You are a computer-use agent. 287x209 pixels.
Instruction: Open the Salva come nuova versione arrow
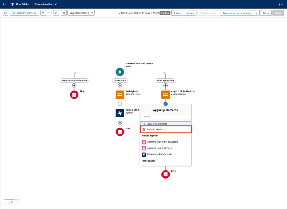click(256, 13)
